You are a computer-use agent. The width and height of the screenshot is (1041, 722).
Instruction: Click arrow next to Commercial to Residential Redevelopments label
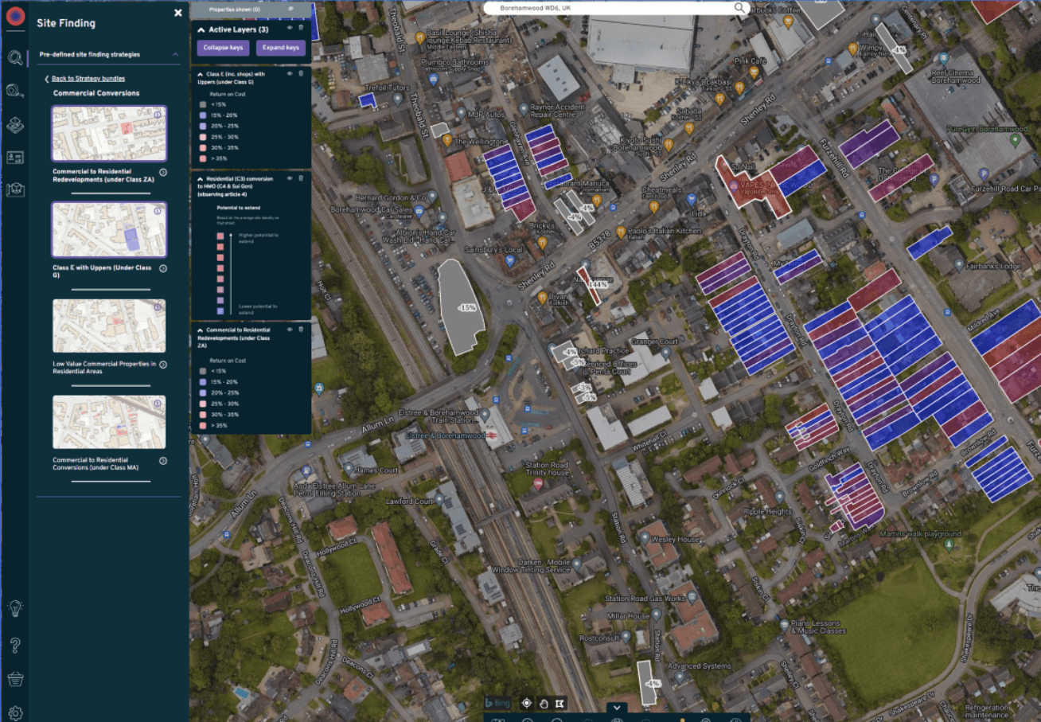163,172
